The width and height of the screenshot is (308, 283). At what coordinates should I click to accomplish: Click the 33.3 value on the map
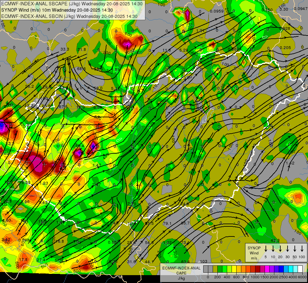point(64,49)
